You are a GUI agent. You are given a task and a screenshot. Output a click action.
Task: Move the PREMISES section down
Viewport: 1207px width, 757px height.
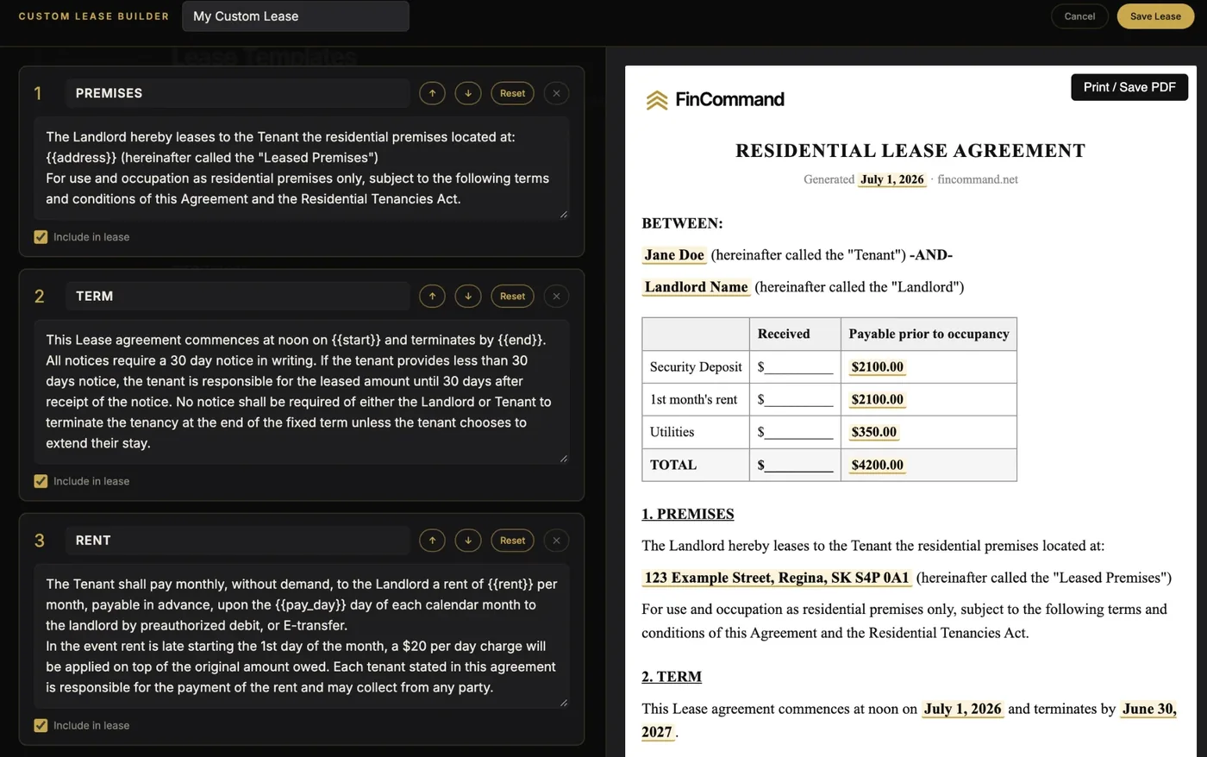click(x=468, y=93)
